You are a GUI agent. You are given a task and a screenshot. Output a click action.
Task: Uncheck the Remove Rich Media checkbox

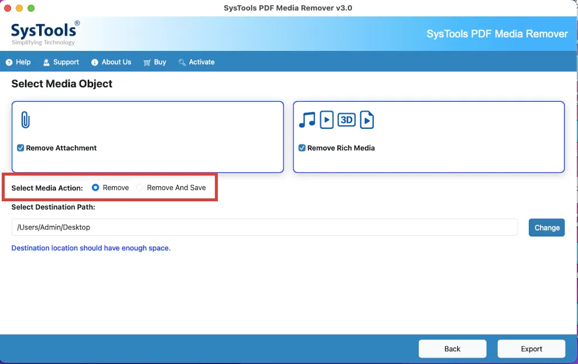302,147
